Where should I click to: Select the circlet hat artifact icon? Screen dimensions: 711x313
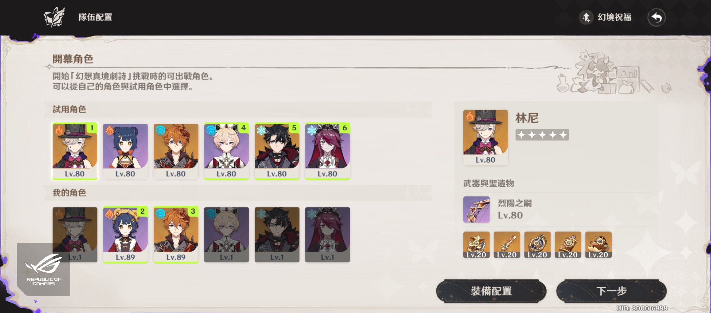pyautogui.click(x=598, y=245)
